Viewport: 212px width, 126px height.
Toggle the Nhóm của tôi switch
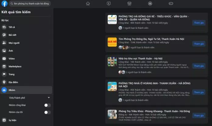(x=48, y=112)
